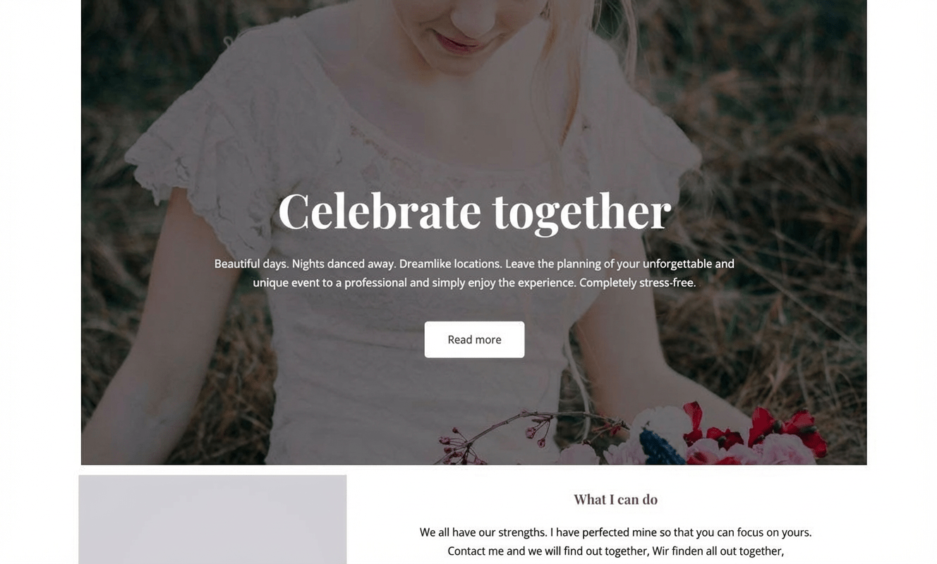Click the 'We all have our strengths' sentence

[x=483, y=532]
